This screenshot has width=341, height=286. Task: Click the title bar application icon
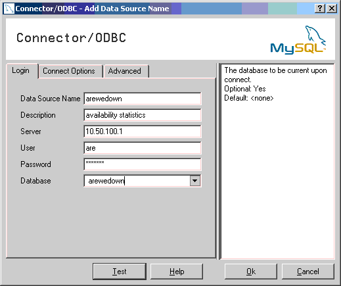[9, 9]
